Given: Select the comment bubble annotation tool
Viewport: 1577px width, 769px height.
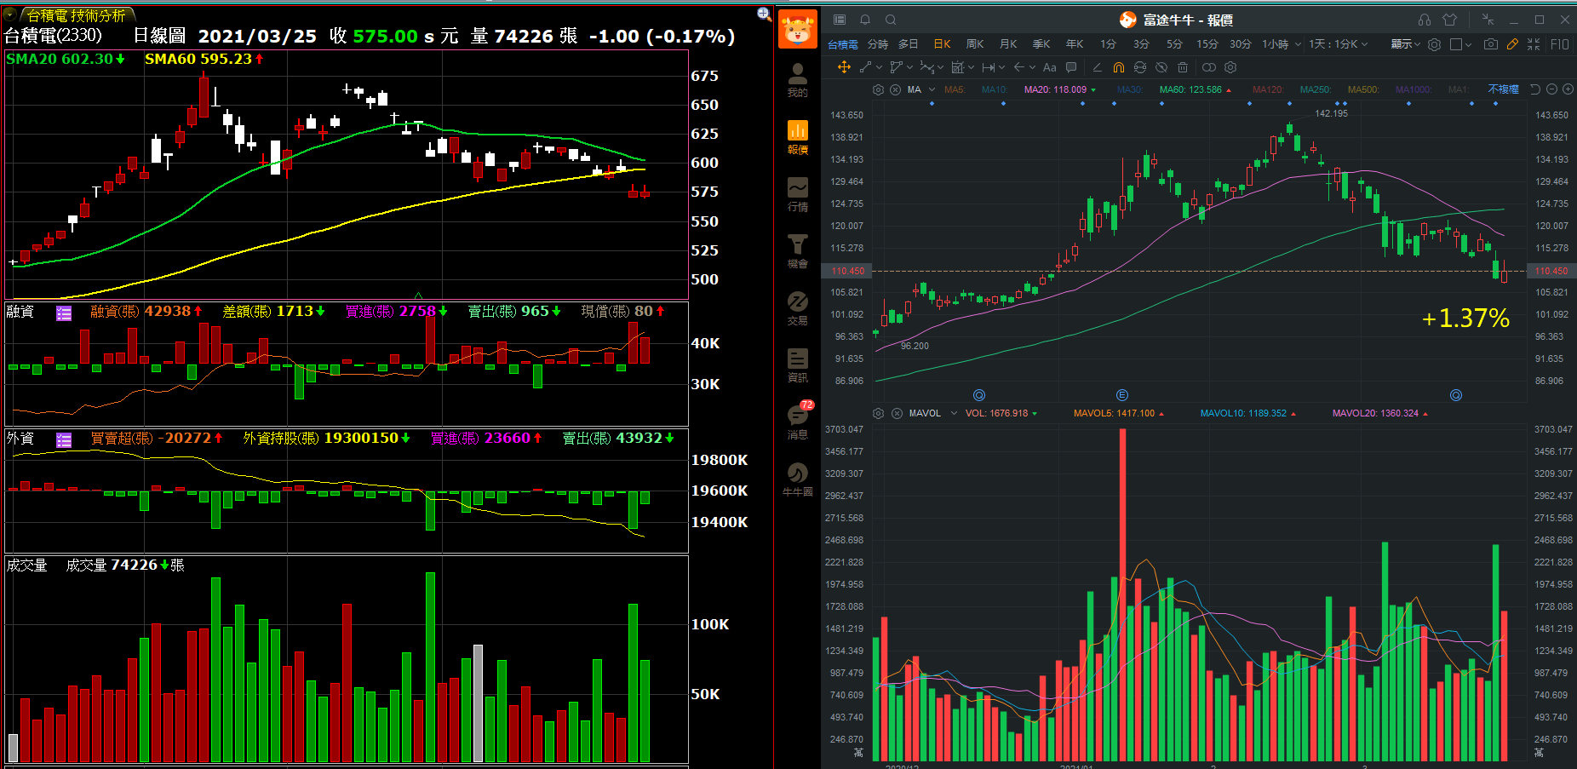Looking at the screenshot, I should [x=1071, y=67].
